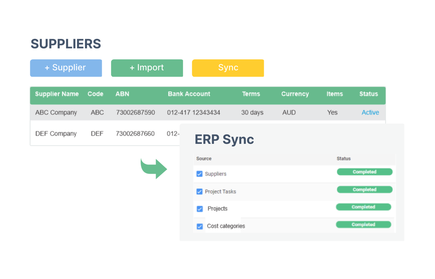This screenshot has height=279, width=435.
Task: Toggle the Projects checkbox
Action: [x=200, y=209]
